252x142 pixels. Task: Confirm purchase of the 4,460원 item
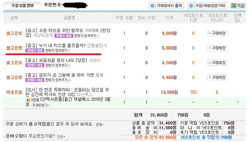(217, 78)
